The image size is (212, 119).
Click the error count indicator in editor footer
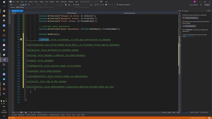[22, 112]
